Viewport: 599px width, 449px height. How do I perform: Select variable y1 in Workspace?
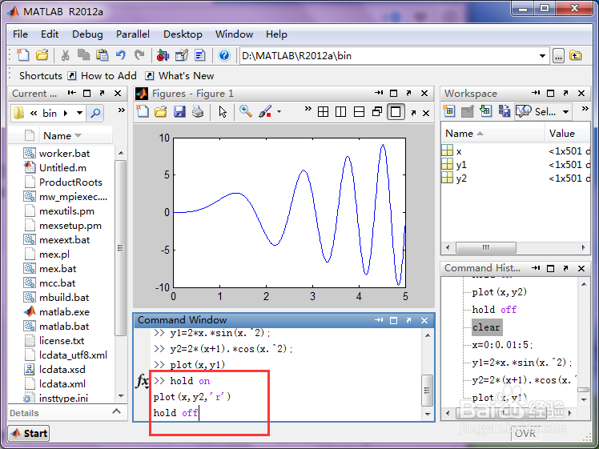(x=461, y=165)
